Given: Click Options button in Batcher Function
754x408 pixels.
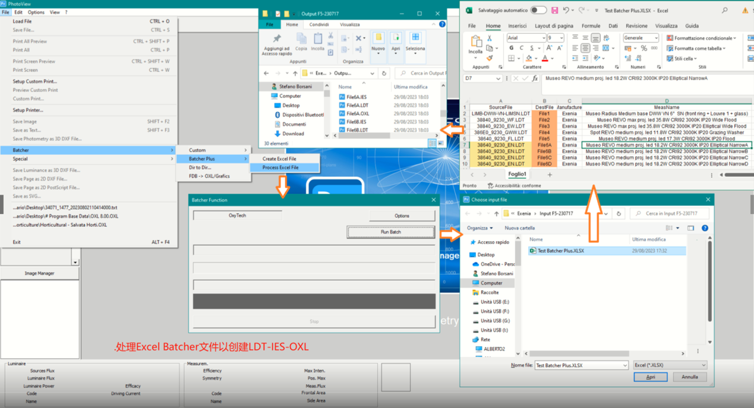Looking at the screenshot, I should click(x=402, y=216).
